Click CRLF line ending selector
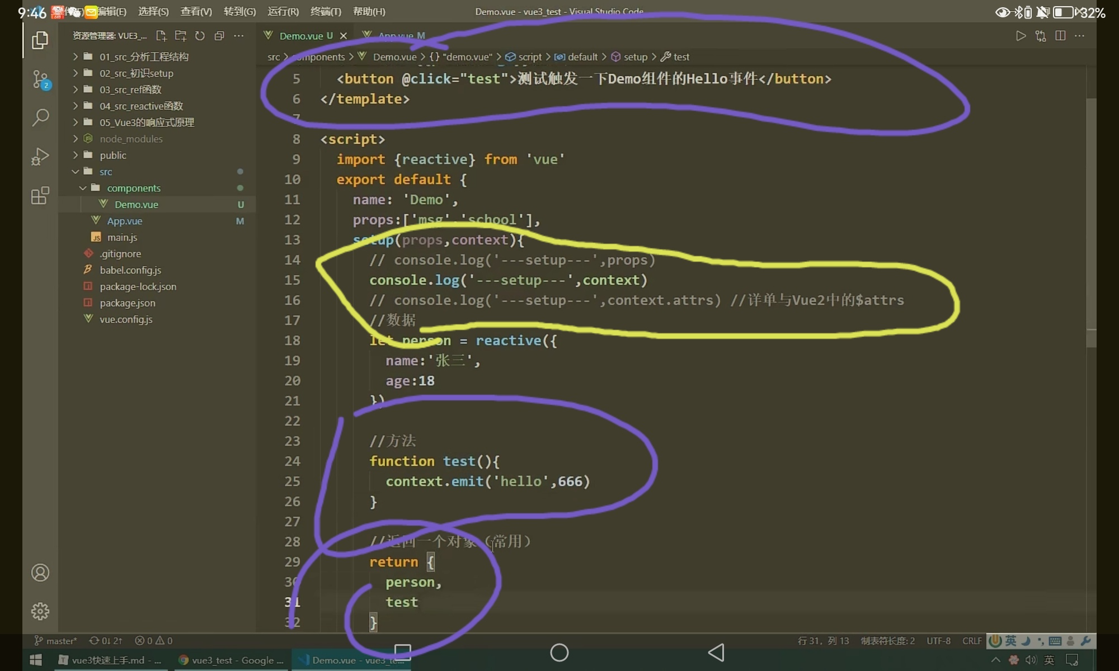The width and height of the screenshot is (1119, 671). coord(972,641)
